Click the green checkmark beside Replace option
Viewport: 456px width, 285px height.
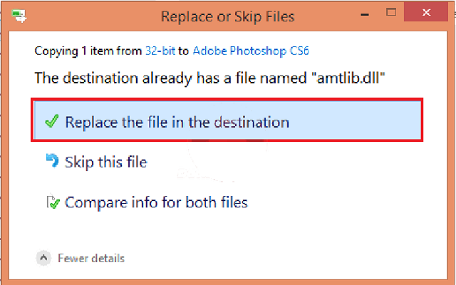coord(52,121)
